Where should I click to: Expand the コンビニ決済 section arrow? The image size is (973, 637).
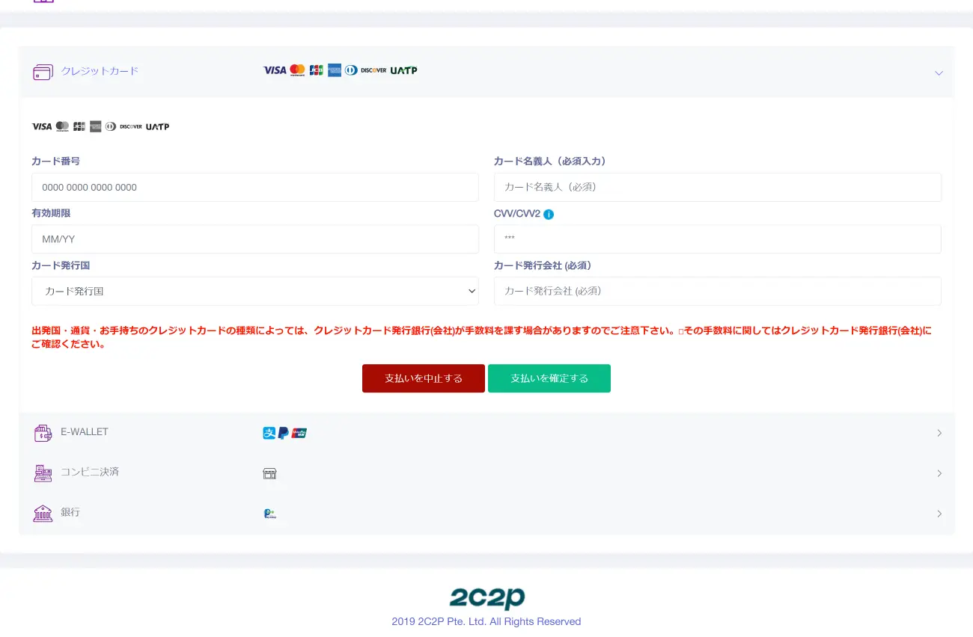tap(939, 473)
